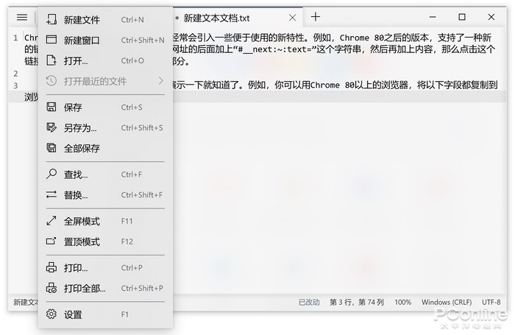
Task: Click the Replace arrows icon
Action: (51, 194)
